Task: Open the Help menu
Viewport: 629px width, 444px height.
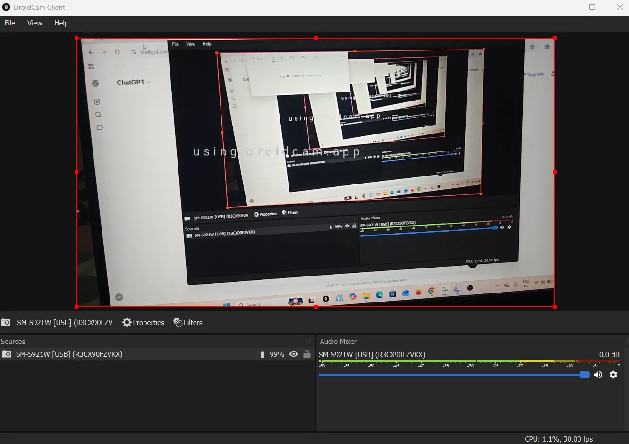Action: tap(61, 23)
